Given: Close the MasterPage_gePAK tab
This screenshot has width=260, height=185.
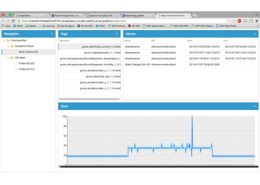Looking at the screenshot, I should [x=153, y=16].
